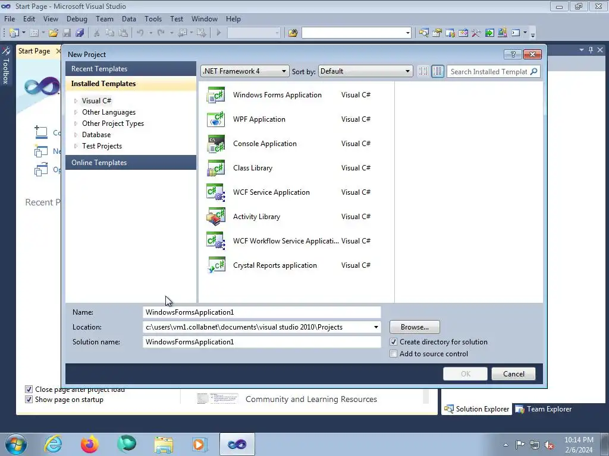Click the Redo arrow toolbar icon
609x456 pixels.
pos(161,33)
